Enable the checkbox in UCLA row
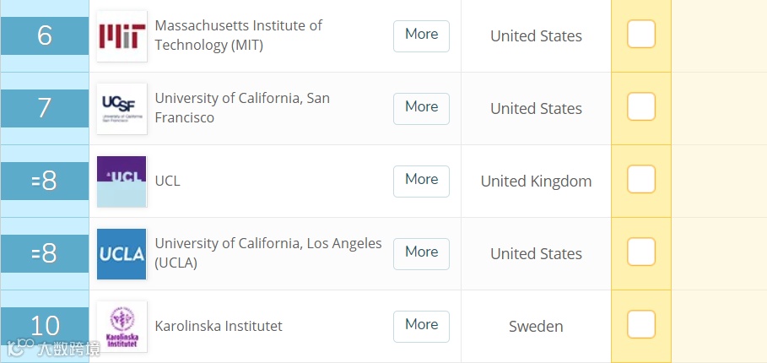Image resolution: width=767 pixels, height=363 pixels. tap(641, 253)
